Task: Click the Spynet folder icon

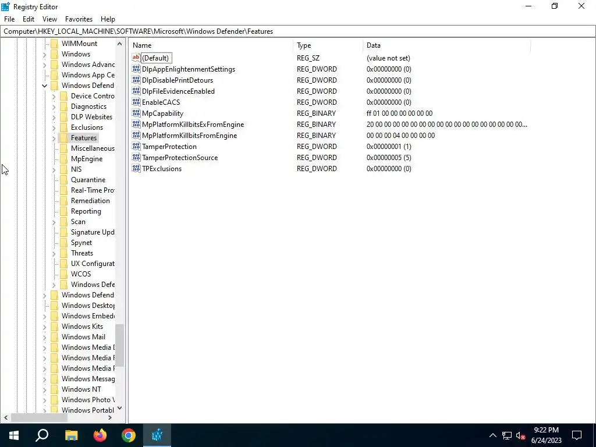Action: click(x=63, y=243)
